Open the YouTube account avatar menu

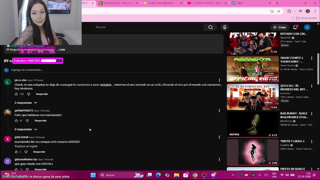[307, 27]
